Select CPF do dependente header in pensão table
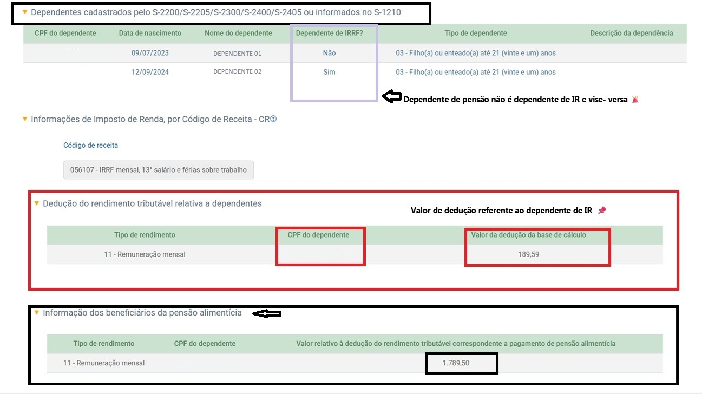Image resolution: width=702 pixels, height=394 pixels. pos(205,344)
